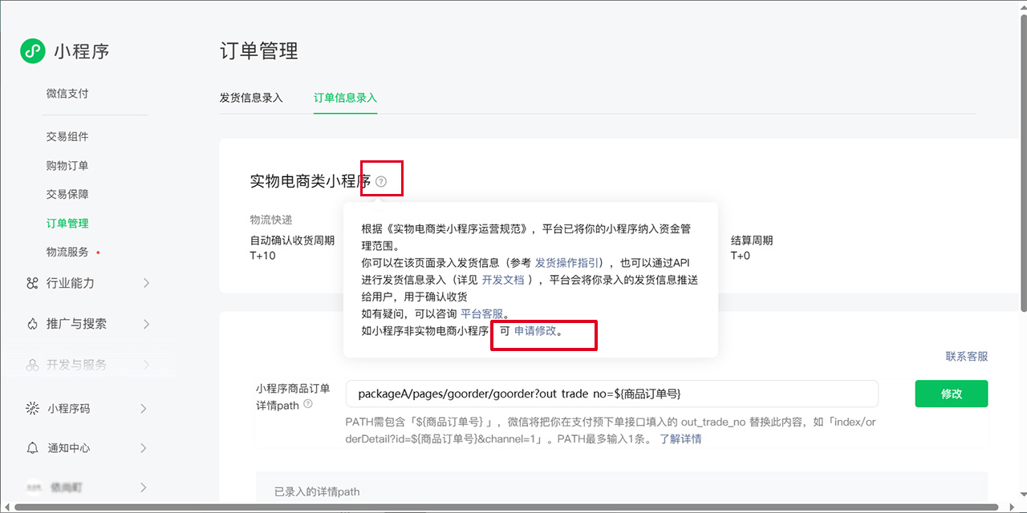Switch to the 发货信息录入 tab
Image resolution: width=1027 pixels, height=513 pixels.
(251, 98)
